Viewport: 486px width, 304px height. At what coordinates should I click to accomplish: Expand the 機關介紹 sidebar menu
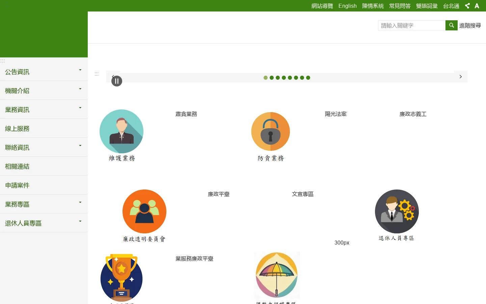[44, 91]
